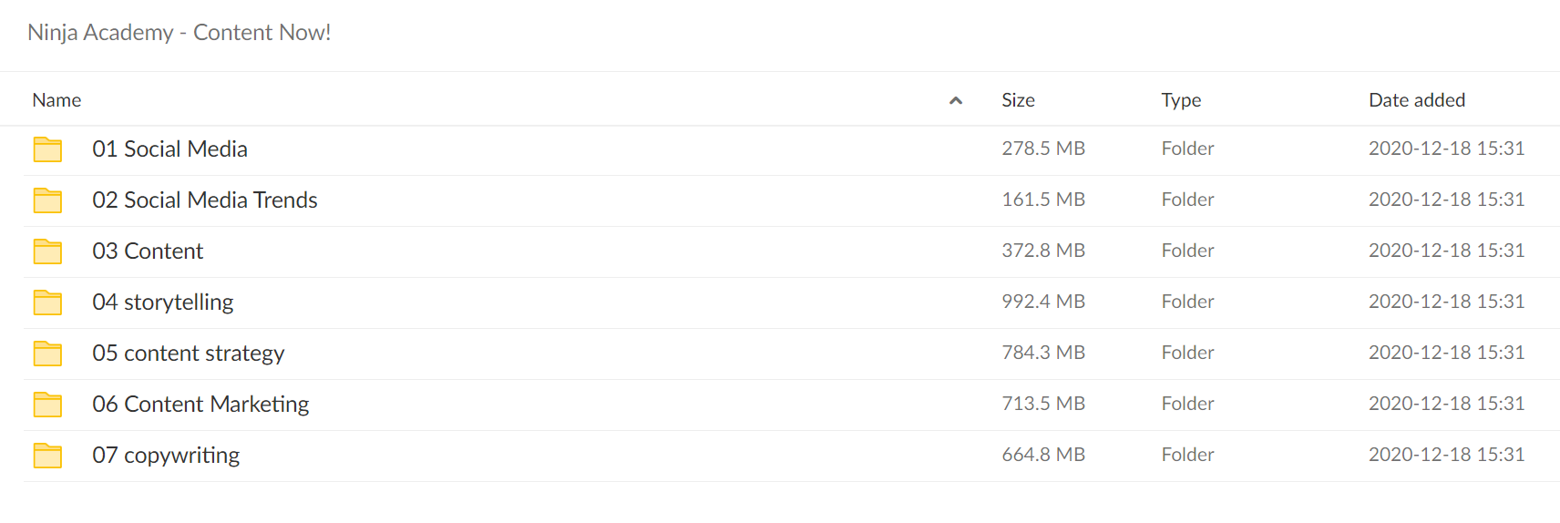Select the 07 copywriting folder icon
The image size is (1560, 523).
[47, 456]
